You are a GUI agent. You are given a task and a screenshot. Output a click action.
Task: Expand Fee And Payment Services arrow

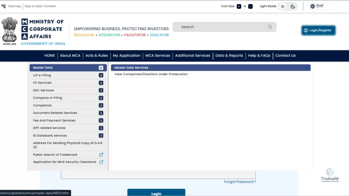101,120
